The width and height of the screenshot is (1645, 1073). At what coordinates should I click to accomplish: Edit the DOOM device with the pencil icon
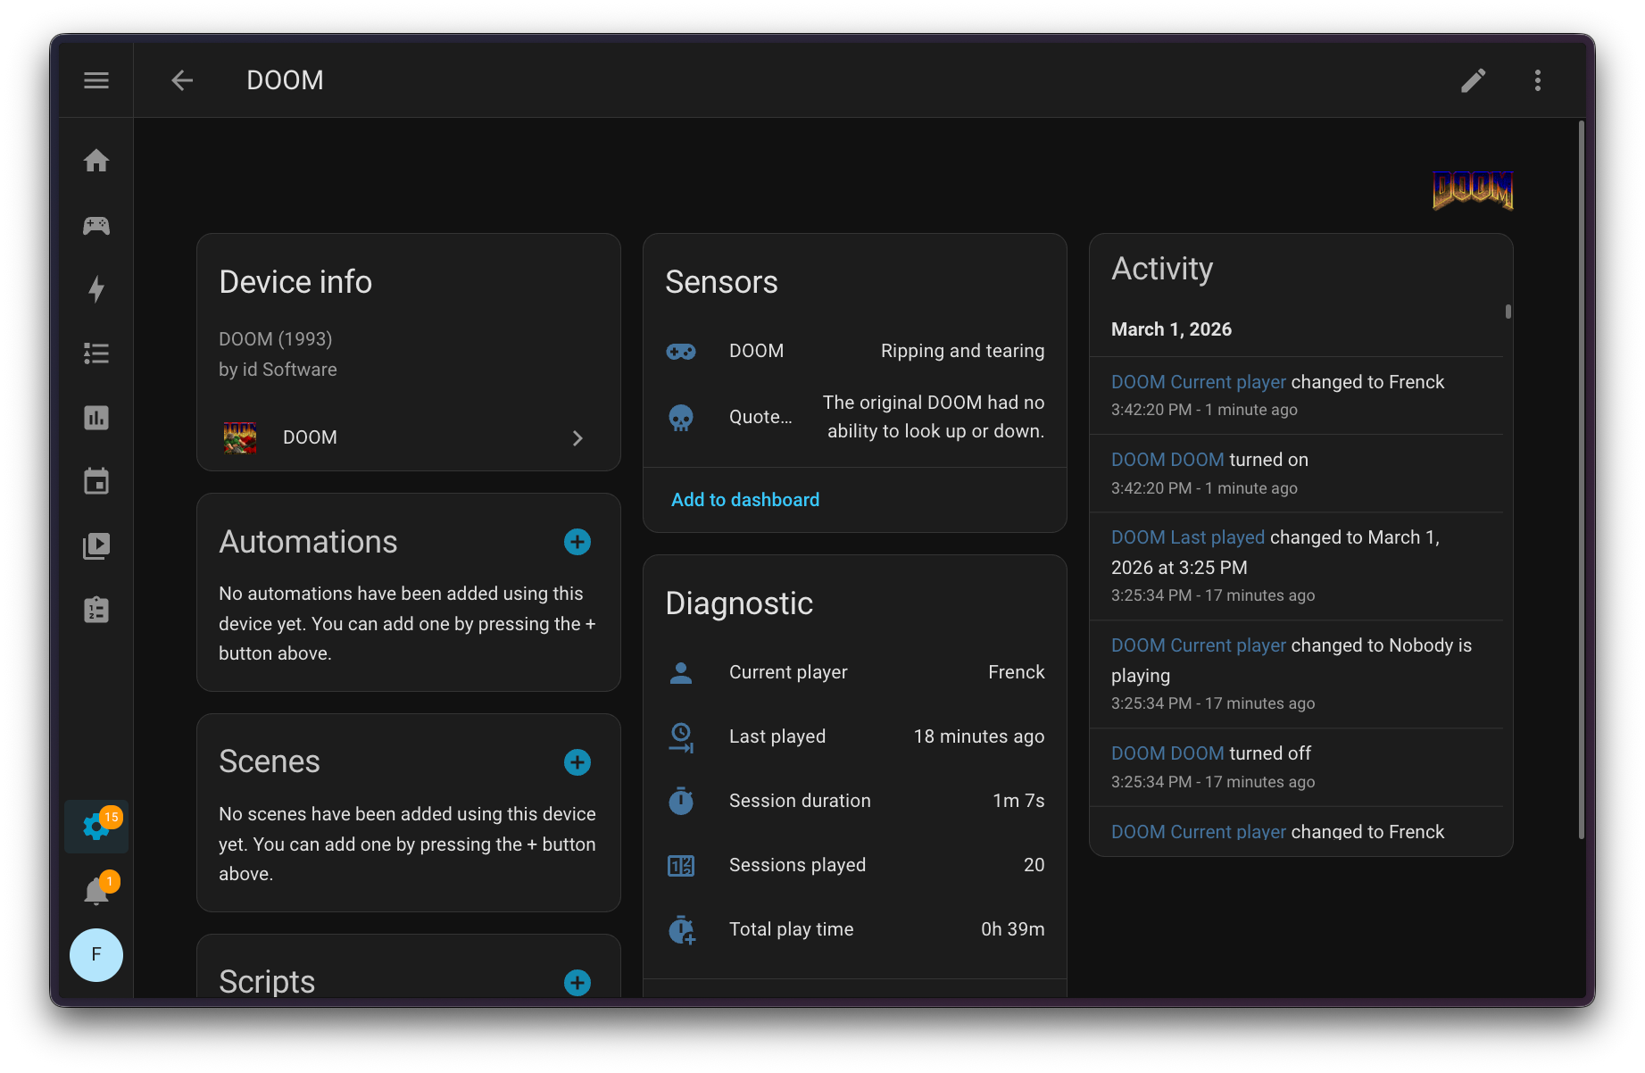(x=1474, y=80)
